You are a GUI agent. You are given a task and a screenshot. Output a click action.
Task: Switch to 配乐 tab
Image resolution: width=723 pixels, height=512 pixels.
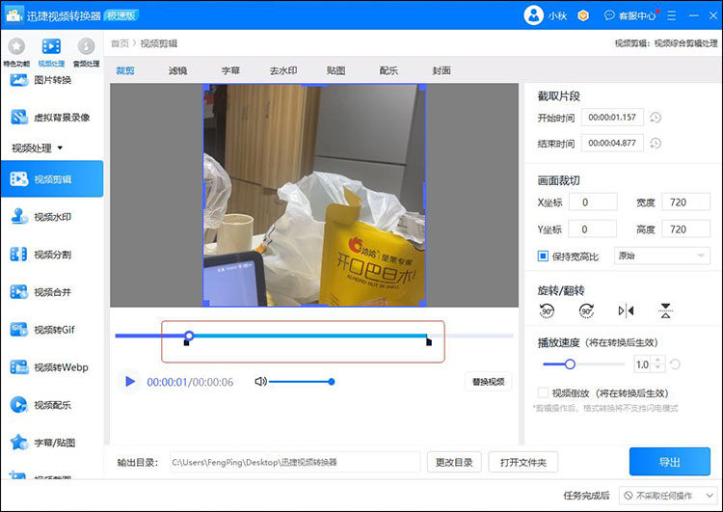point(388,70)
